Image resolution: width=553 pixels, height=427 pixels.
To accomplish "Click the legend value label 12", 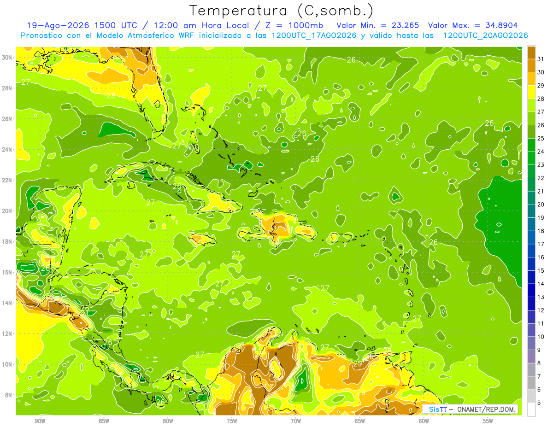I will pos(541,310).
